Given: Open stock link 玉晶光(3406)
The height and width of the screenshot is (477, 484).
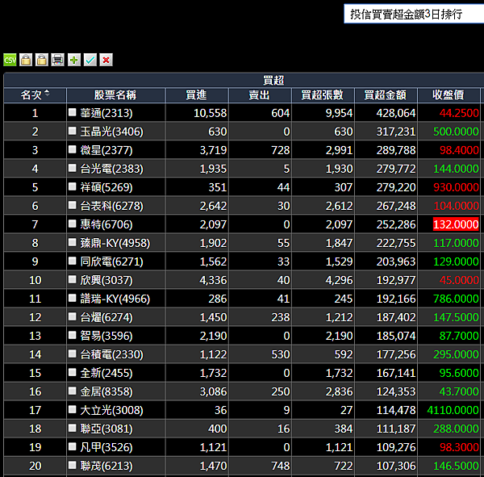Looking at the screenshot, I should [x=112, y=132].
